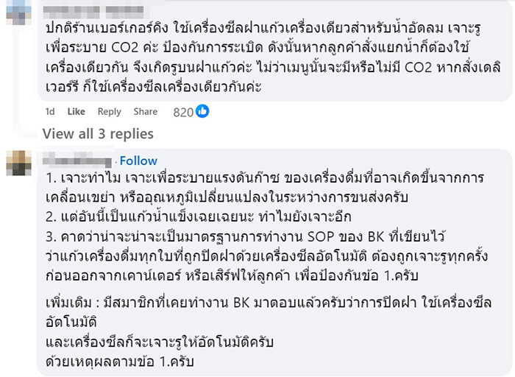Open the second commenter's profile avatar
Viewport: 515px width, 377px height.
coord(16,162)
